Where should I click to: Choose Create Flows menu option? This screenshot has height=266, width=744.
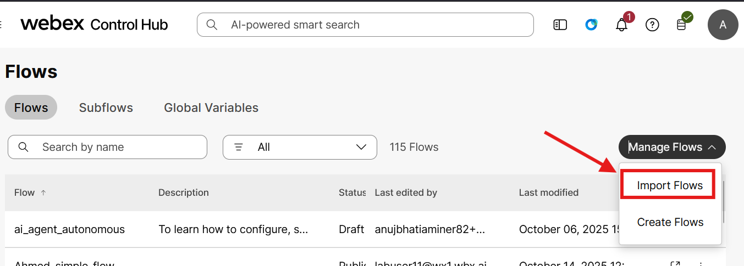tap(670, 222)
